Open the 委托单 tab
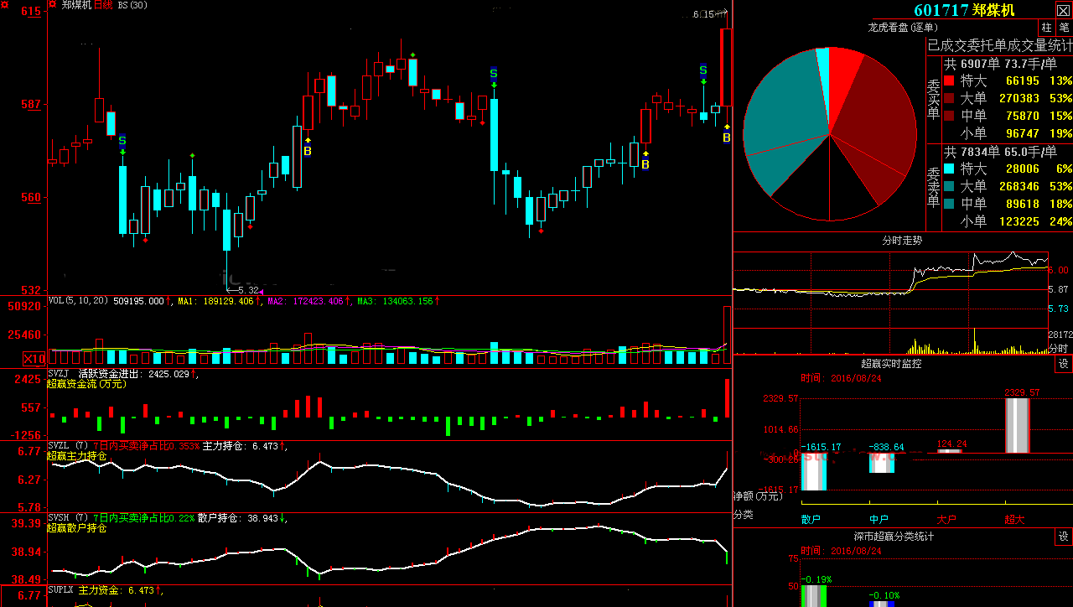Image resolution: width=1073 pixels, height=607 pixels. (987, 45)
